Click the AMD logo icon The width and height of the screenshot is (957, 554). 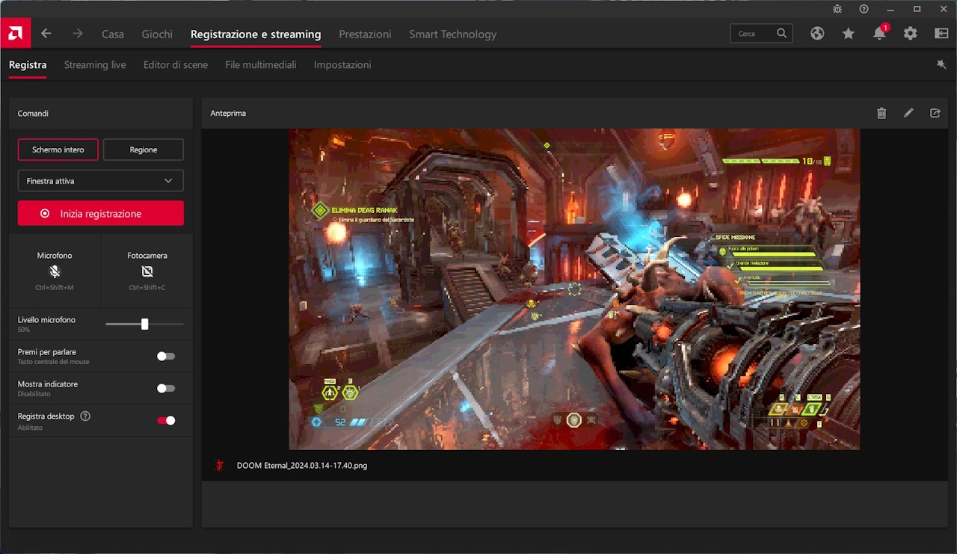(x=15, y=33)
